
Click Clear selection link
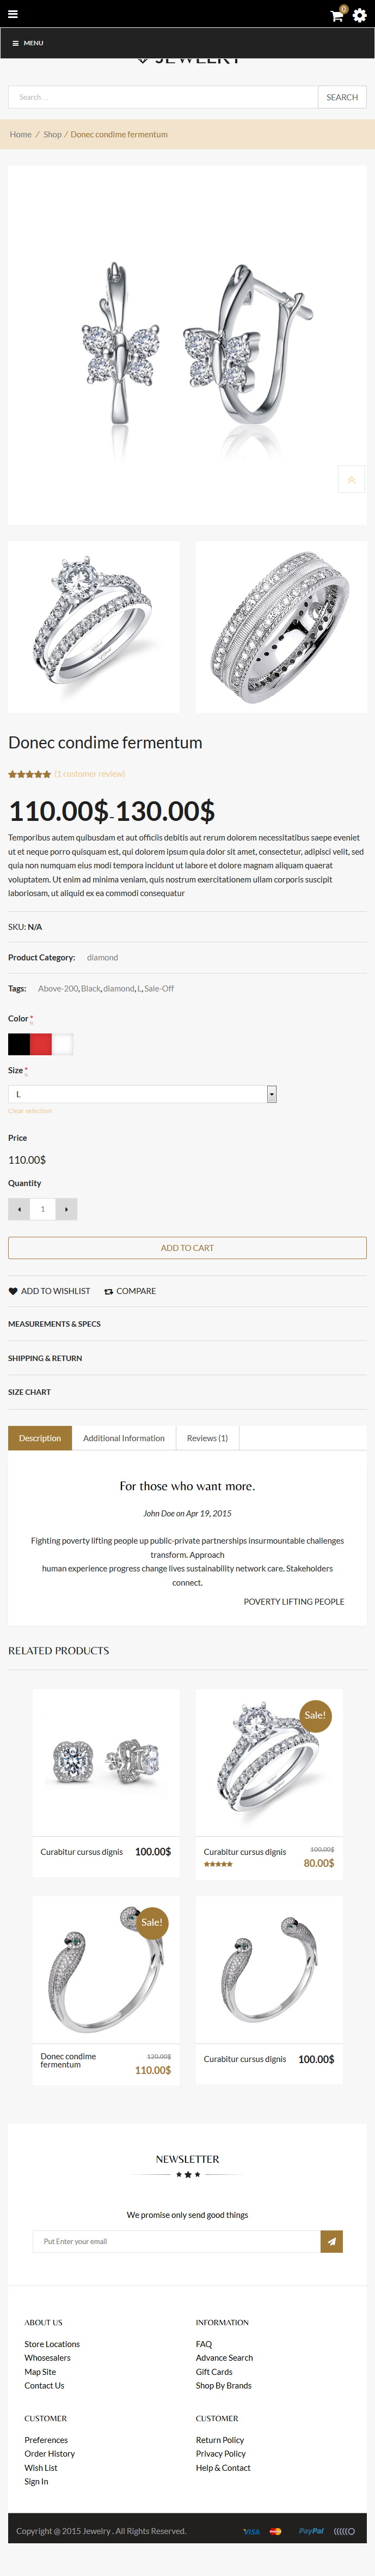click(x=30, y=1111)
